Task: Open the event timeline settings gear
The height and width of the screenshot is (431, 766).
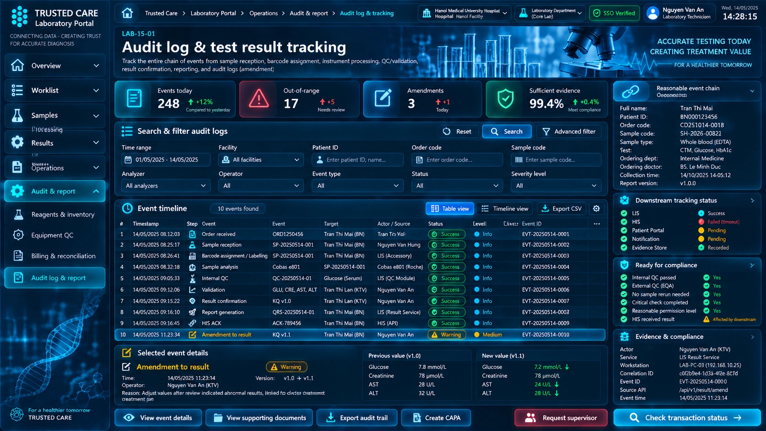Action: click(x=596, y=208)
